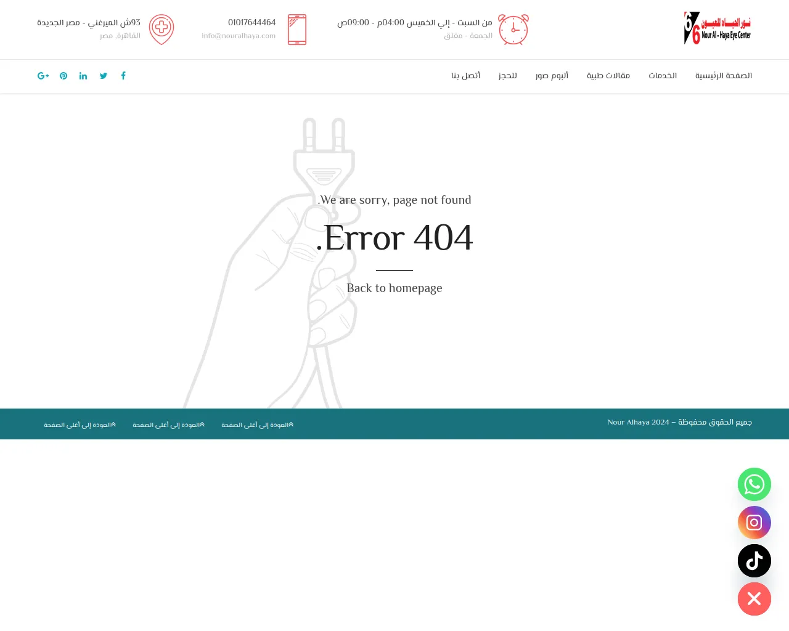Go to الصفحة الرئيسية in the navigation
The width and height of the screenshot is (789, 631).
[724, 76]
